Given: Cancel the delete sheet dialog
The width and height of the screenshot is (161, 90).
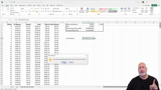Looking at the screenshot, I should (71, 62).
